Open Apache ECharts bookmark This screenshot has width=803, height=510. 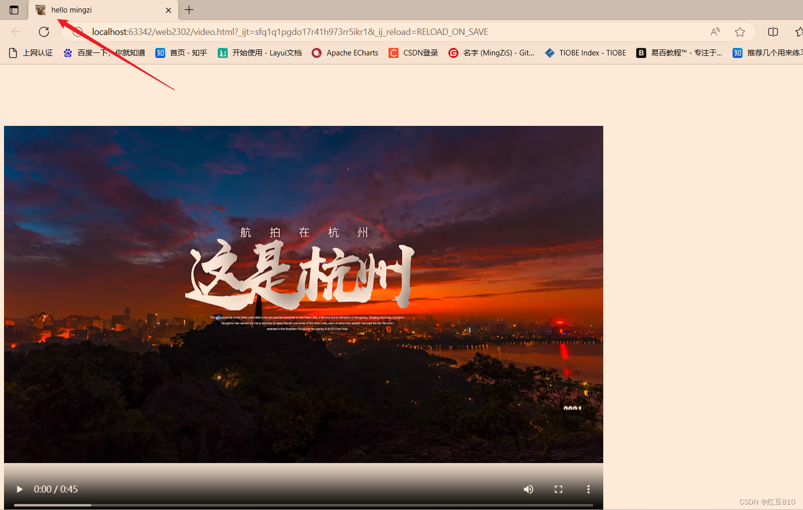tap(345, 53)
